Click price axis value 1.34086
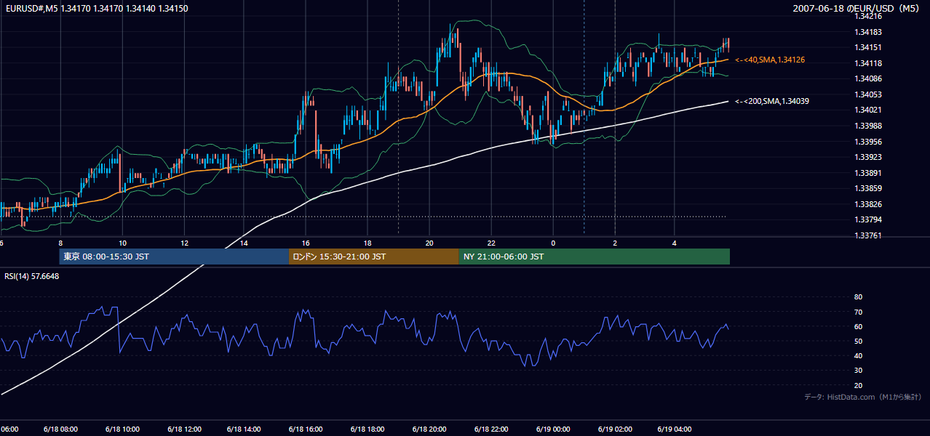Image resolution: width=930 pixels, height=436 pixels. tap(867, 78)
